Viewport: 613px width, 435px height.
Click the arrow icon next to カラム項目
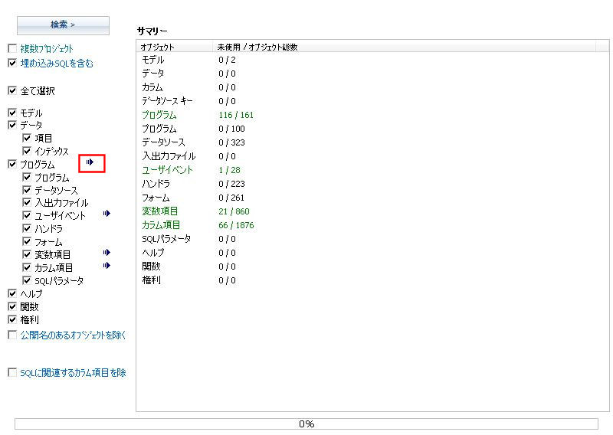(107, 266)
